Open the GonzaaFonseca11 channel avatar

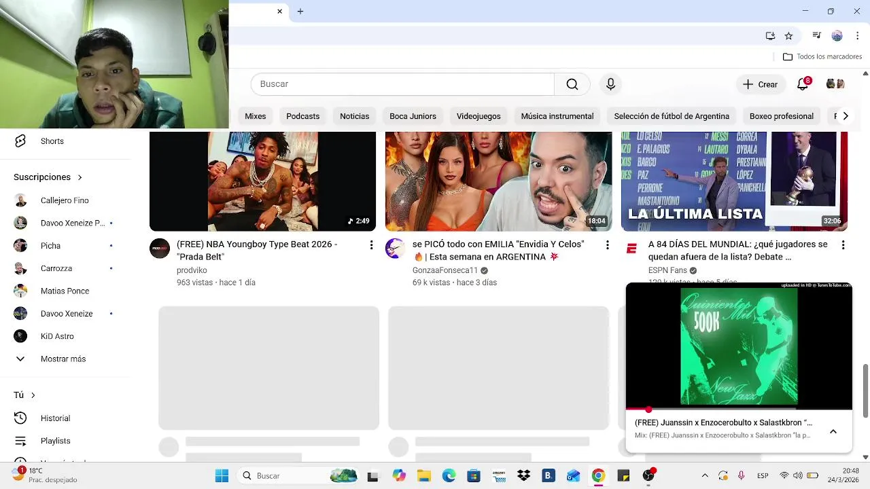point(395,248)
